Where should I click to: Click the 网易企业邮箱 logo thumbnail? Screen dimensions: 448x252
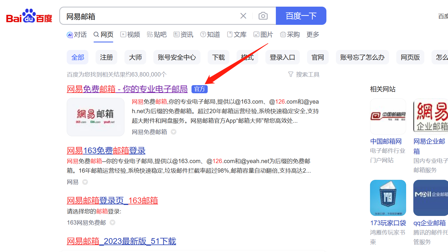(431, 116)
